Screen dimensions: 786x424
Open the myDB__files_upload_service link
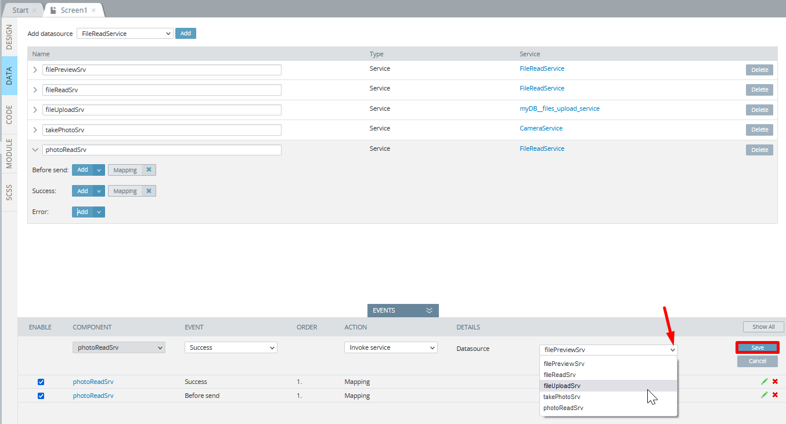coord(560,108)
